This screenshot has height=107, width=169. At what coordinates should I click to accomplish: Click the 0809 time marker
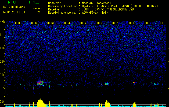[x=147, y=23]
